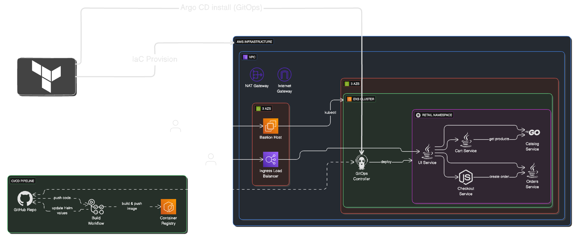Select the 'Bastion Host' text label
578x245 pixels.
point(271,137)
